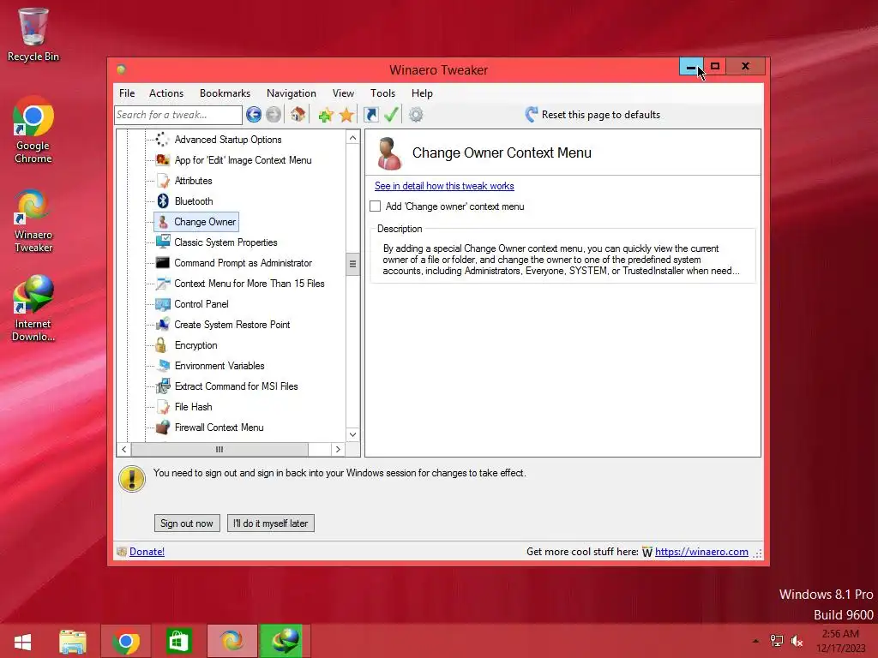Open Winaero Tweaker desktop shortcut
Image resolution: width=878 pixels, height=658 pixels.
(x=33, y=221)
